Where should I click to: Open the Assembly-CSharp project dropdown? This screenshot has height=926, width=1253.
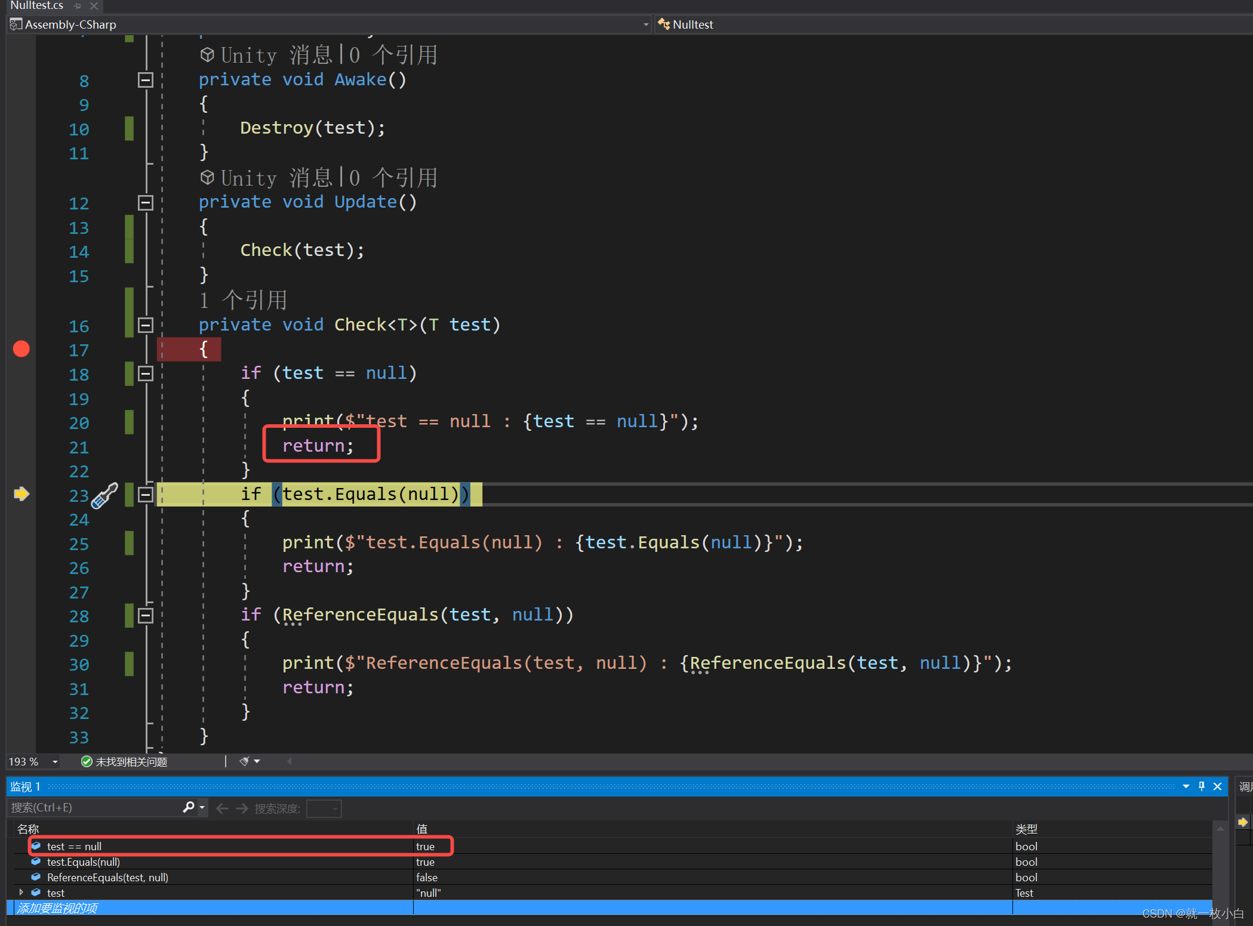pos(646,24)
